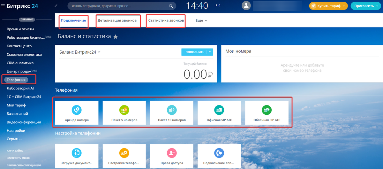This screenshot has width=383, height=169.
Task: Toggle the СКРЫТЫЕ section label in sidebar
Action: [x=27, y=19]
